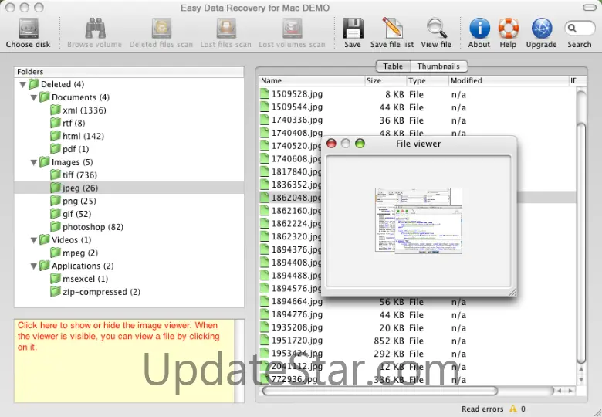Click in the Search field
The height and width of the screenshot is (417, 602).
582,29
